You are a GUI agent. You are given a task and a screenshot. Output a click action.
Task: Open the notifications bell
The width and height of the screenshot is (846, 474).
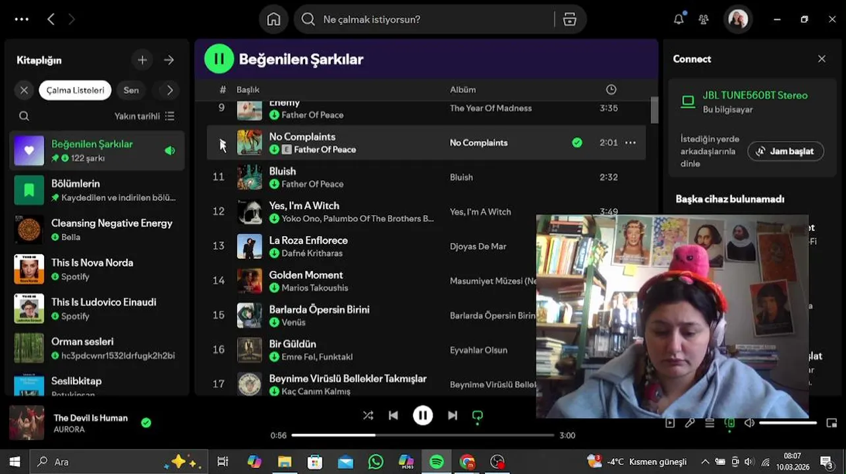679,19
